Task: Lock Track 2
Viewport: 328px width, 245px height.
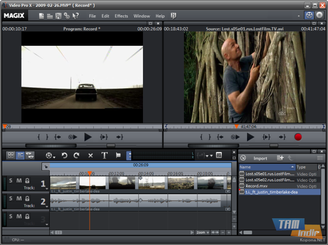Action: point(27,198)
